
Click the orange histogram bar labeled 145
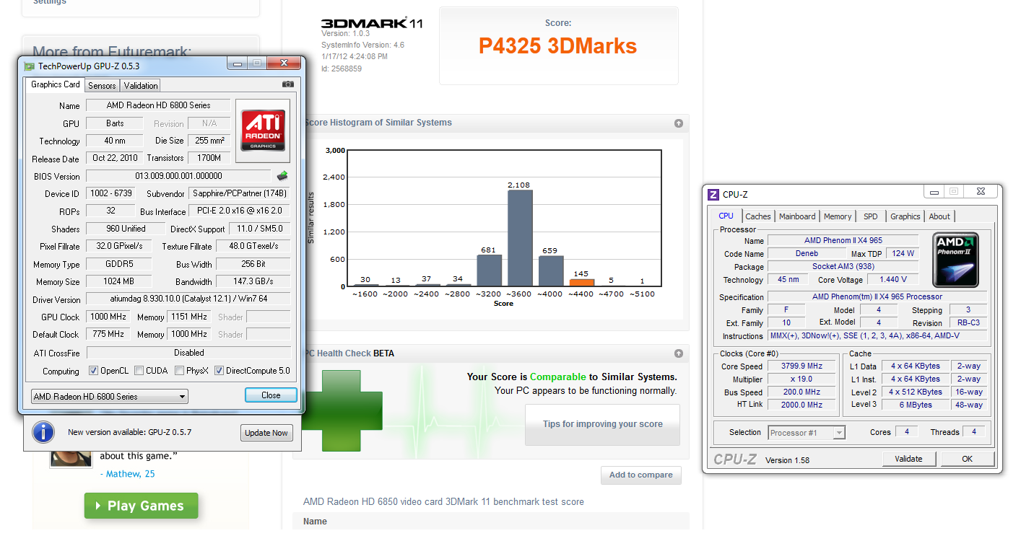coord(582,283)
